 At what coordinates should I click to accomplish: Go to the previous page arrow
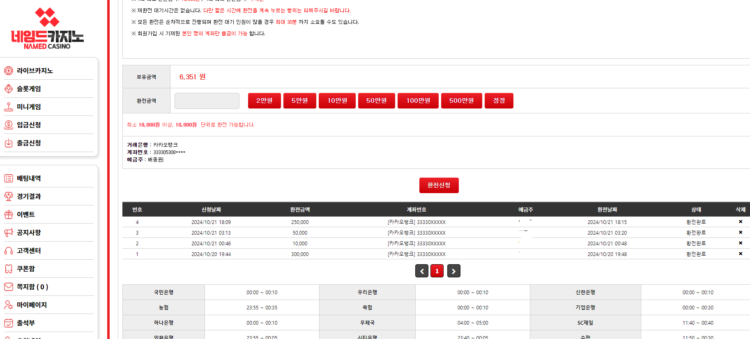pos(422,271)
